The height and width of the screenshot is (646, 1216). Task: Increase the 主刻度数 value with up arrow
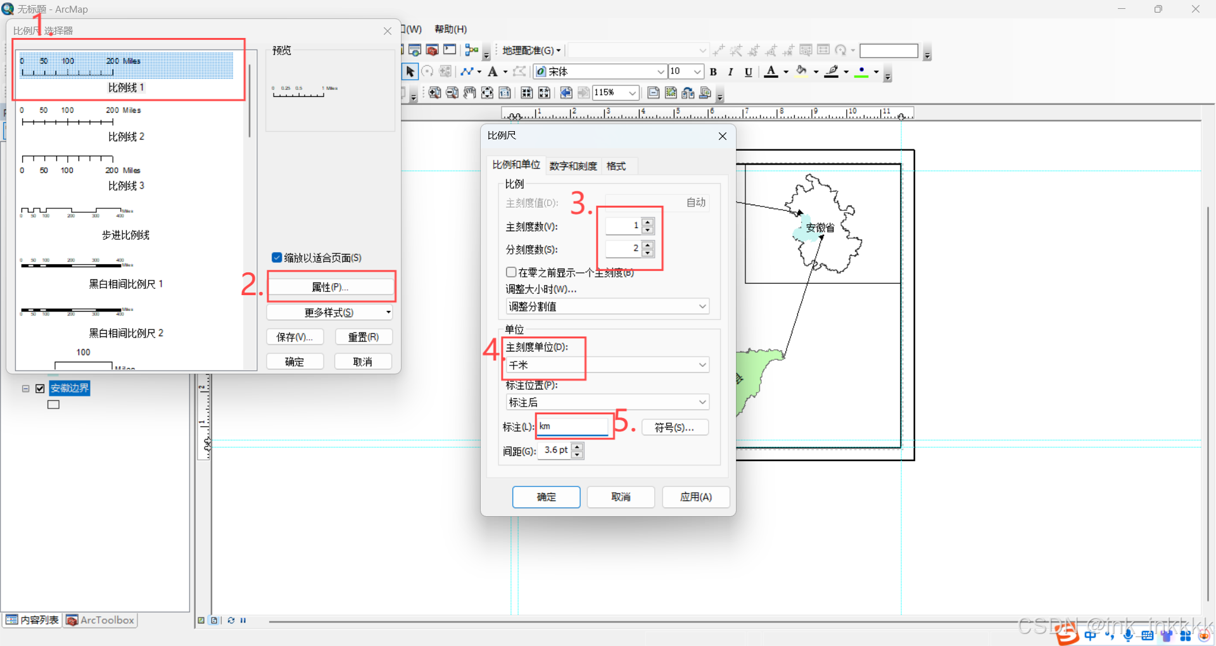coord(647,222)
